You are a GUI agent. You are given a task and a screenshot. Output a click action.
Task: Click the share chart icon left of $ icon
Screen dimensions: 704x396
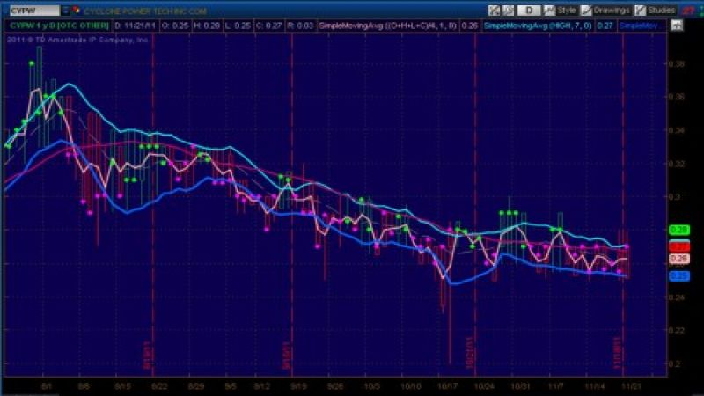click(494, 11)
